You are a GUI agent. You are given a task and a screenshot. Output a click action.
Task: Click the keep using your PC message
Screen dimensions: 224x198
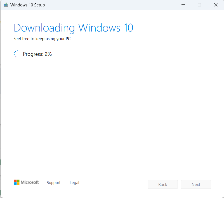42,39
